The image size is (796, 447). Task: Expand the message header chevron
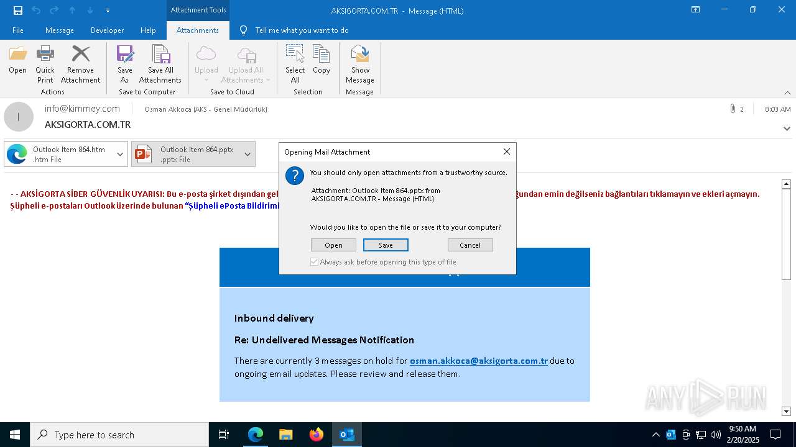click(787, 129)
